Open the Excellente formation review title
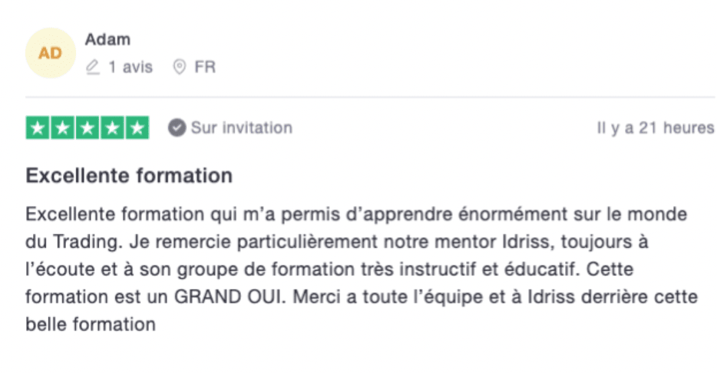 (129, 176)
